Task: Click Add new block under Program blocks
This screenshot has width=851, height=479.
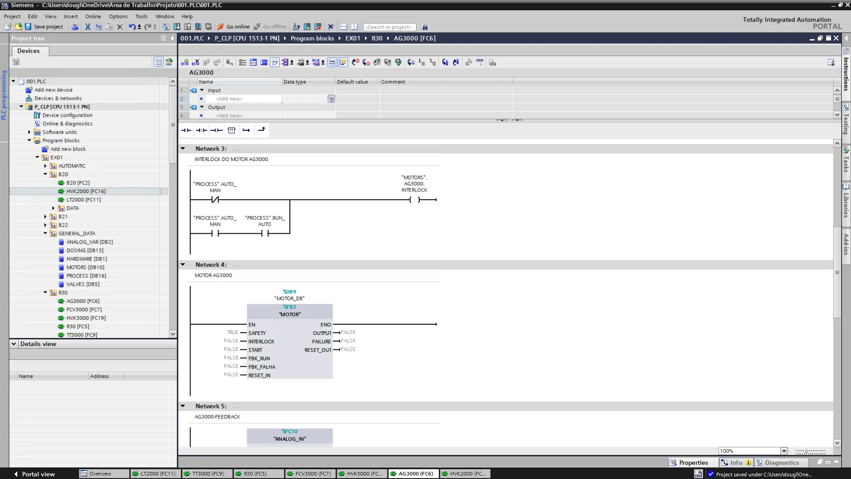Action: tap(68, 149)
